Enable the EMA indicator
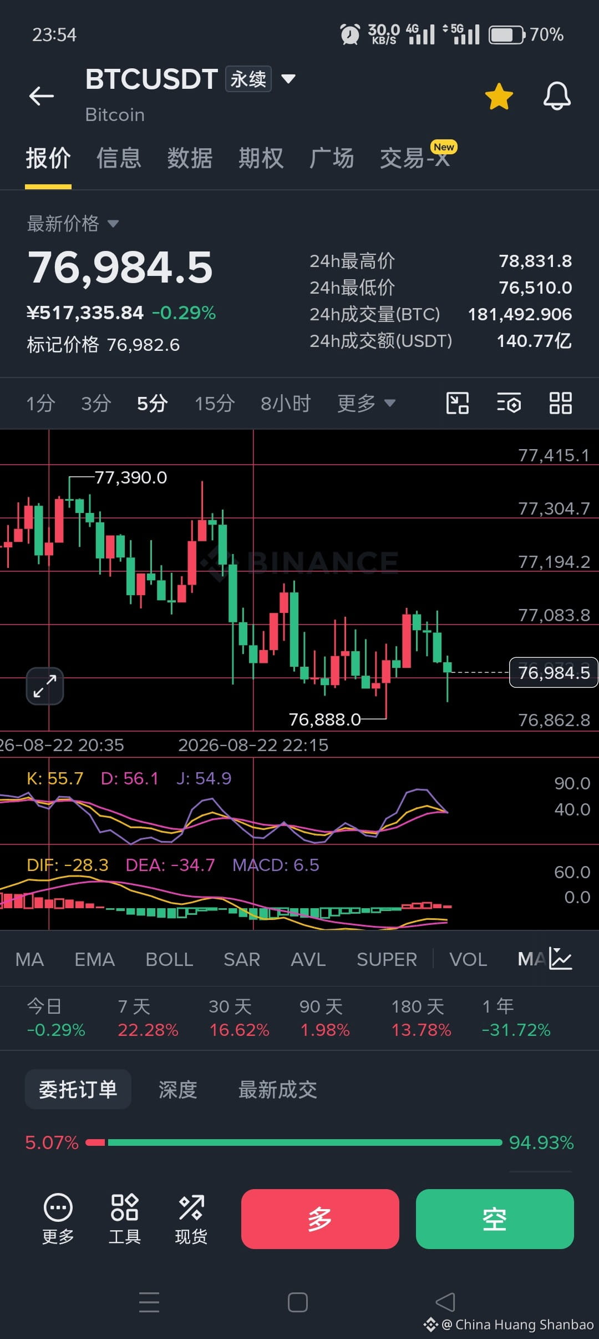This screenshot has width=599, height=1339. [x=95, y=959]
